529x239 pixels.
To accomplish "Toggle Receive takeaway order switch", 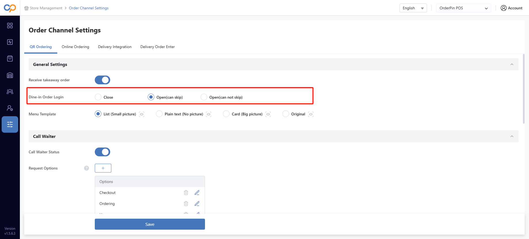I will click(x=102, y=80).
